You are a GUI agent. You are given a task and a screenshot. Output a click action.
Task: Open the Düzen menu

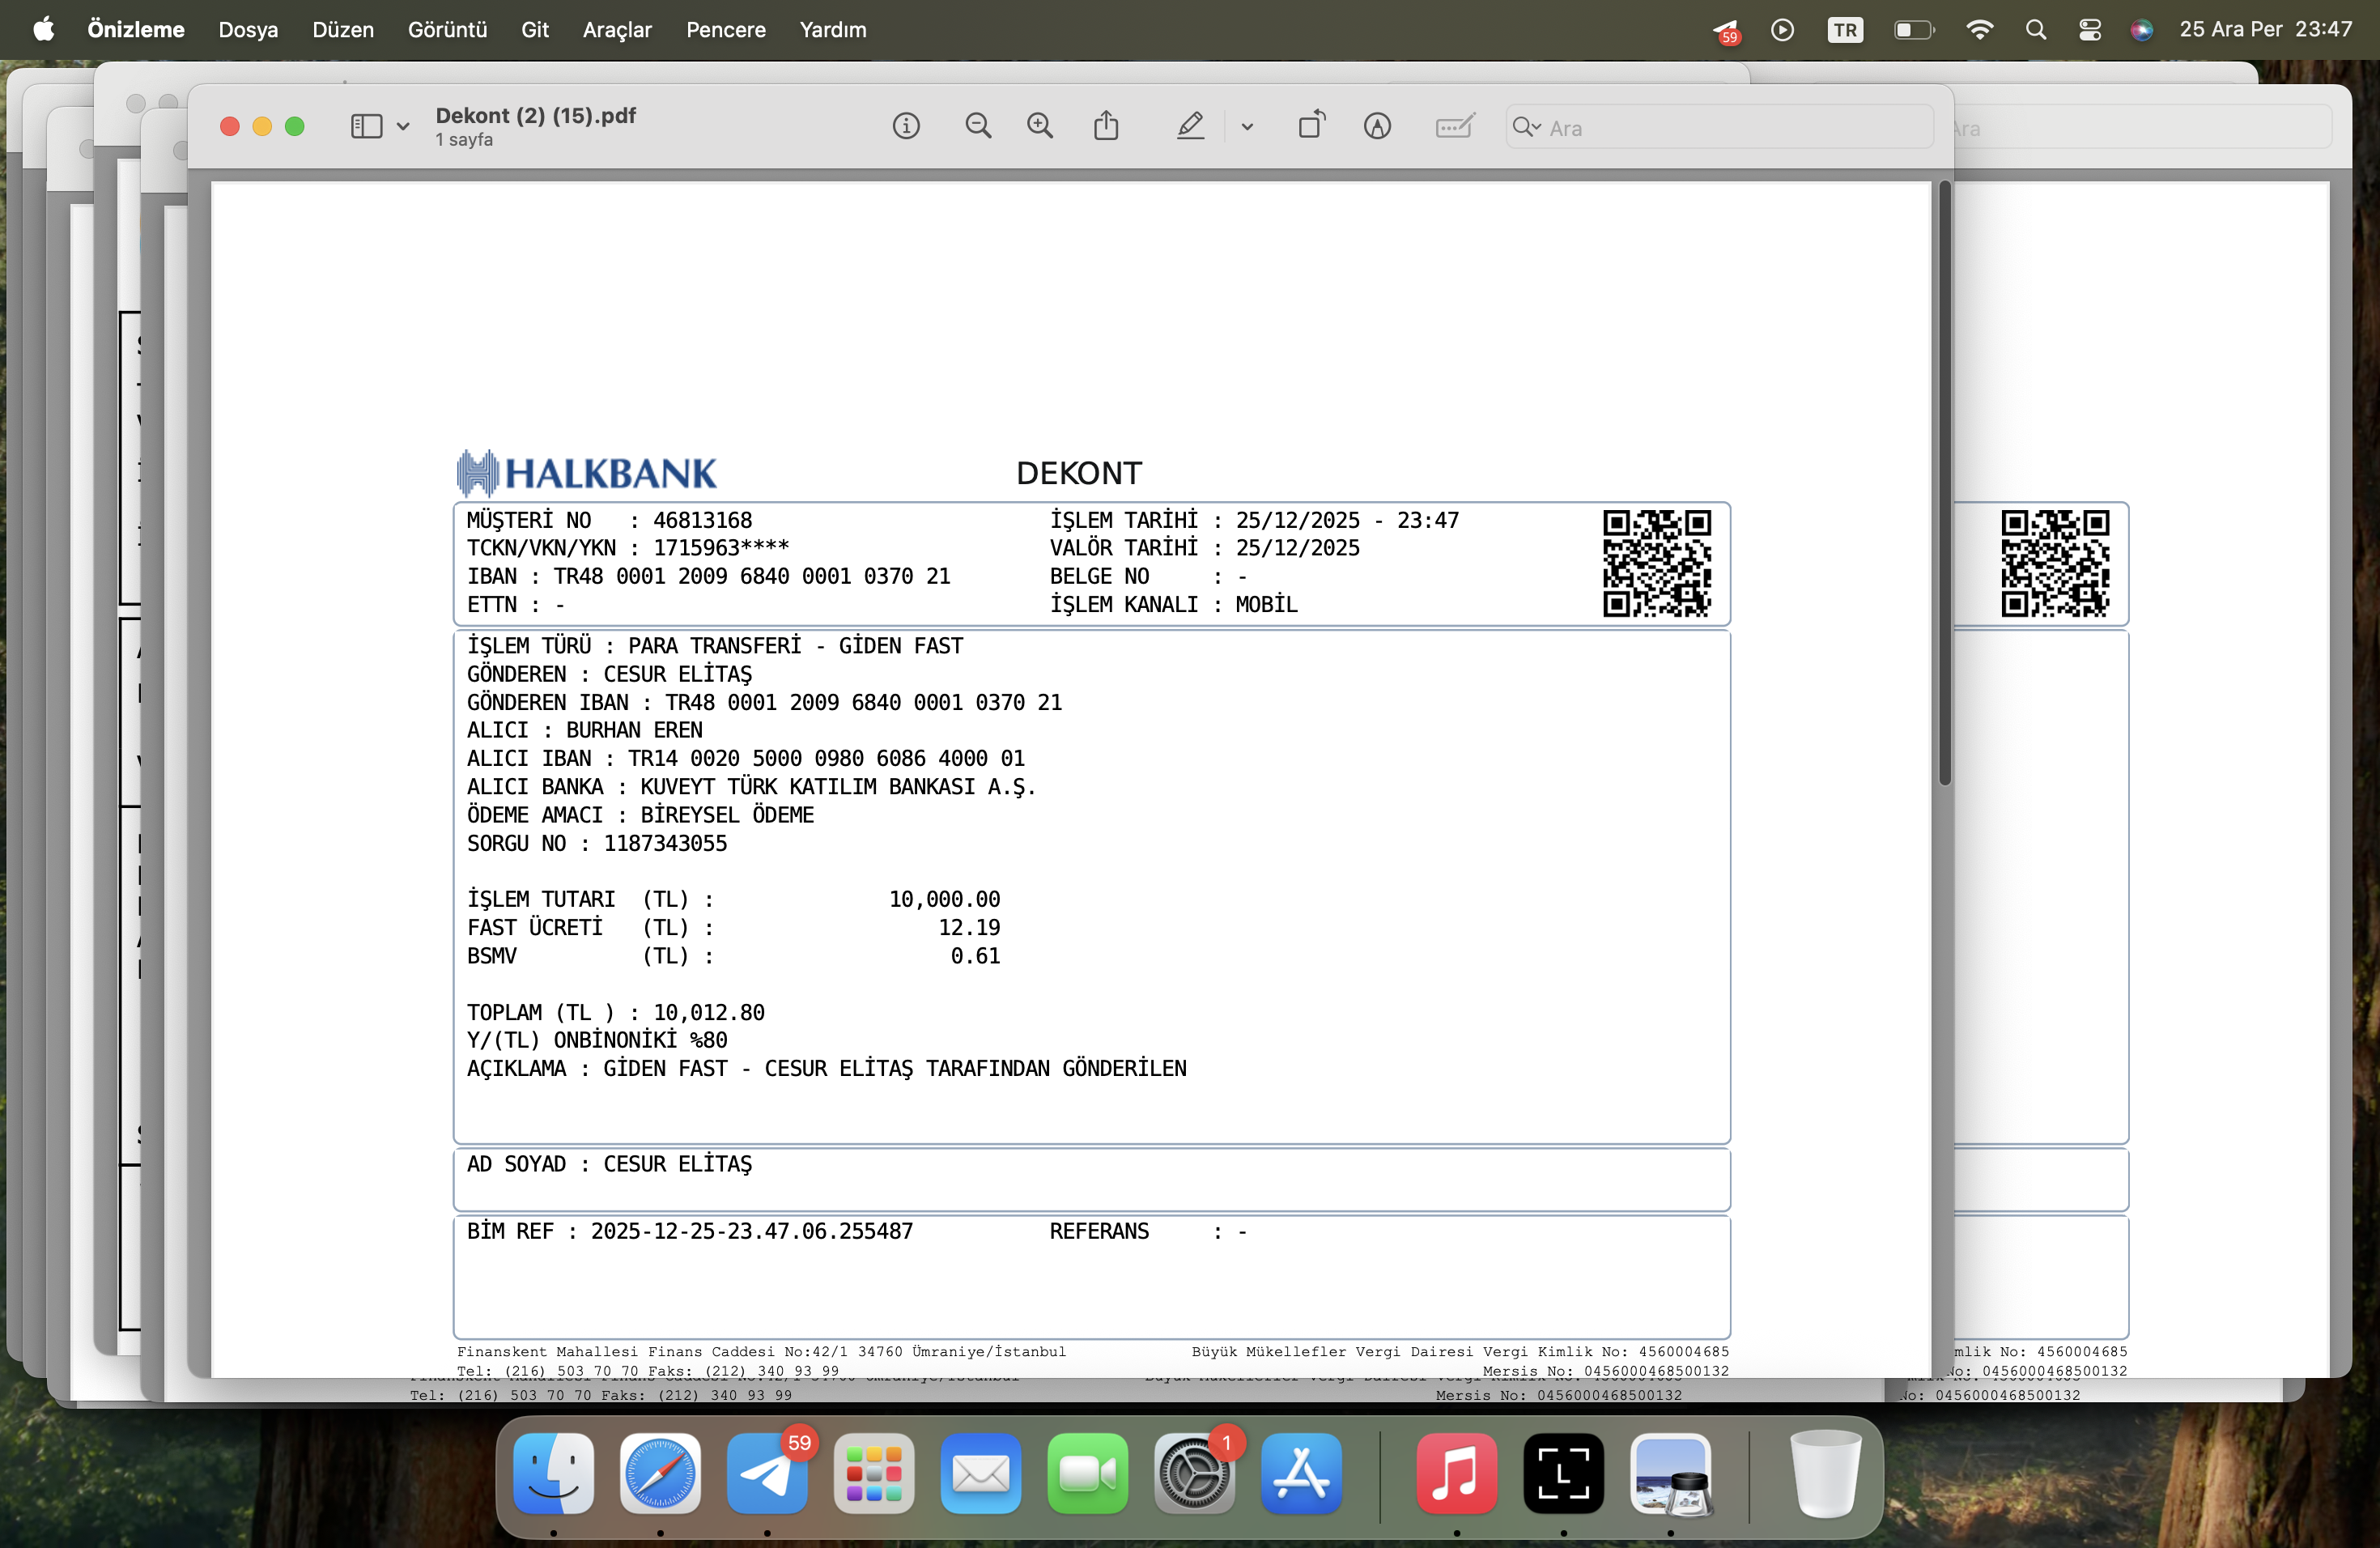pos(343,30)
